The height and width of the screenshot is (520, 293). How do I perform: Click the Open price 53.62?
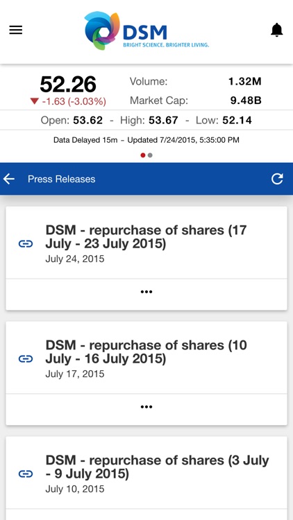pos(87,120)
